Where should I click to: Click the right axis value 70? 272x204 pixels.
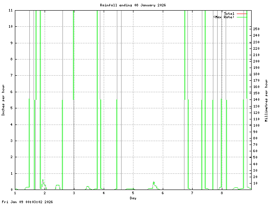coord(255,144)
